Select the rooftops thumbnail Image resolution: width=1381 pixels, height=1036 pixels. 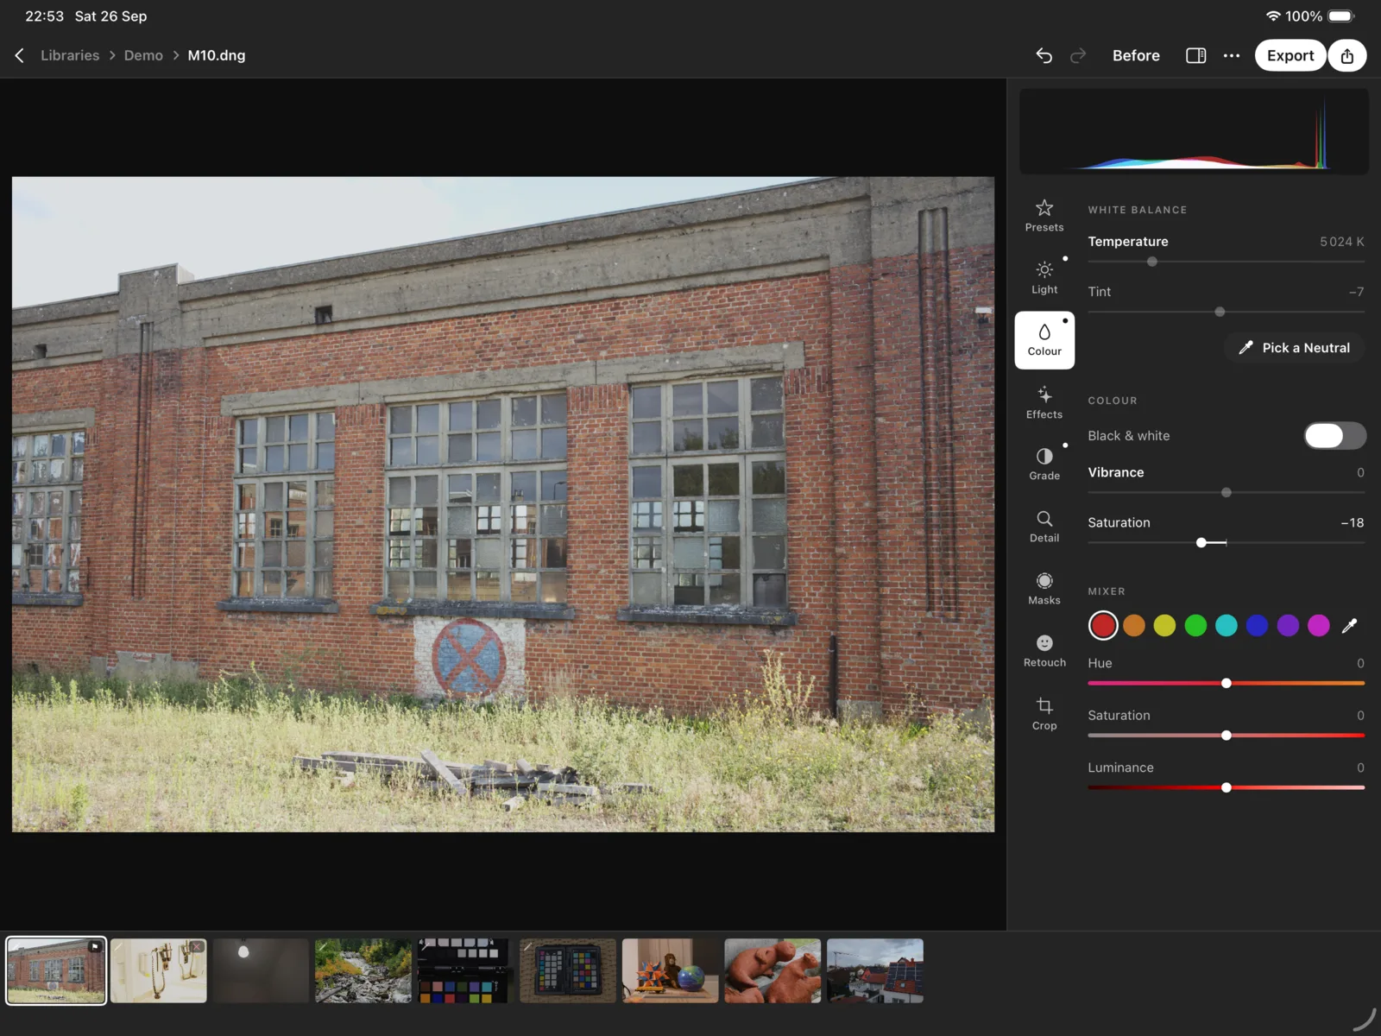(x=875, y=971)
